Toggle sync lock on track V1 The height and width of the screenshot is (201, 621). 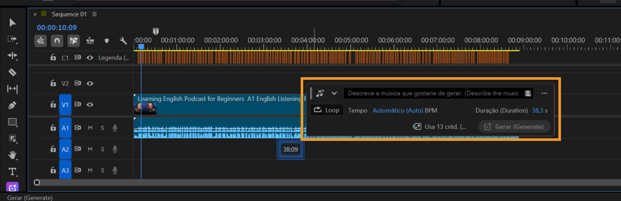tap(78, 105)
